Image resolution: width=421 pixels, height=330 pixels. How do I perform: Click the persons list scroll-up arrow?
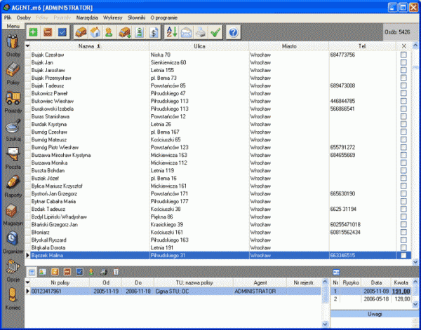coord(415,46)
